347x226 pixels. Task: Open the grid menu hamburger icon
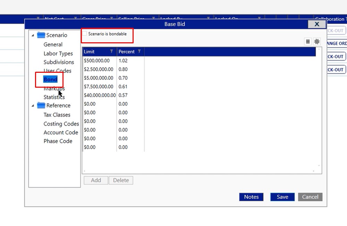coord(308,42)
